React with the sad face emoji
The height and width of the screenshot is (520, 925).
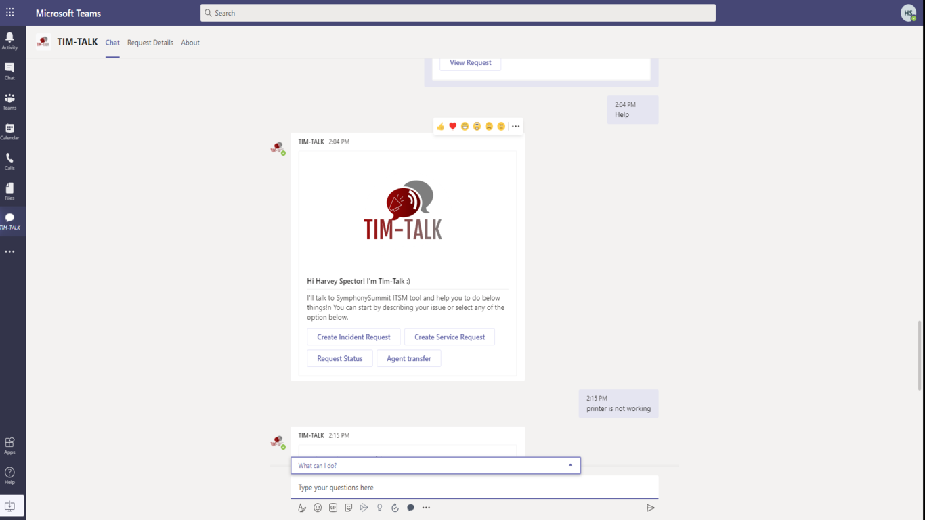point(489,126)
